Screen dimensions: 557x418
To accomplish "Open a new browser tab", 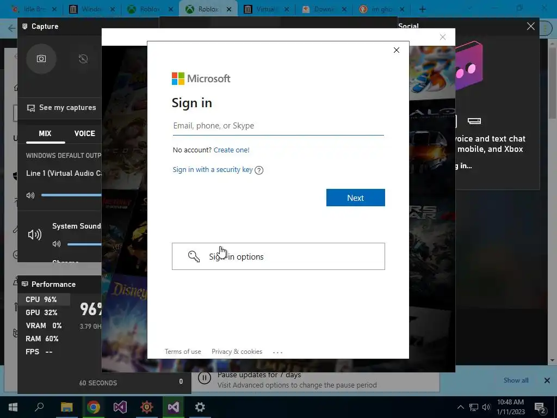I will pos(422,9).
